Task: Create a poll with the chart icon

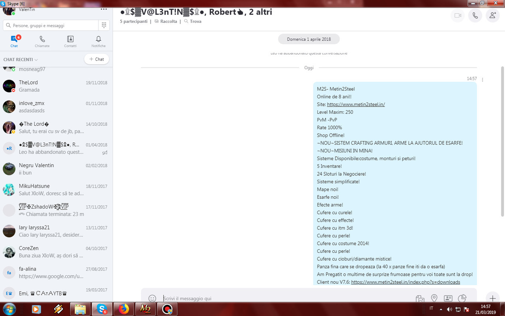Action: pos(462,299)
